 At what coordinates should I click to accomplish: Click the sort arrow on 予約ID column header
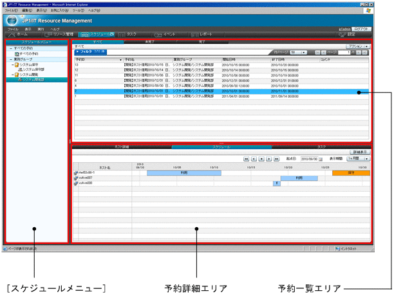point(120,60)
